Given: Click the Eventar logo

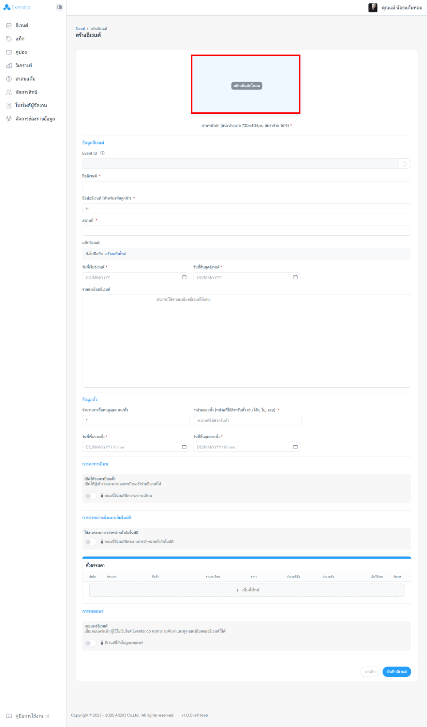Looking at the screenshot, I should 17,7.
